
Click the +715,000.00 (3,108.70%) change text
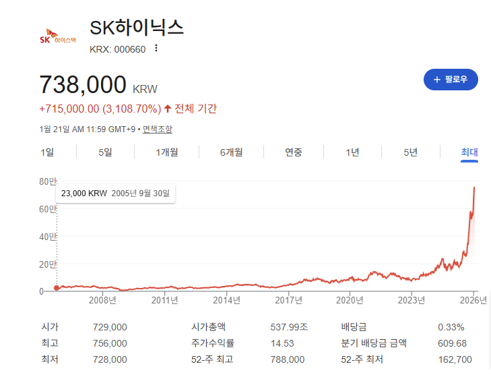100,109
